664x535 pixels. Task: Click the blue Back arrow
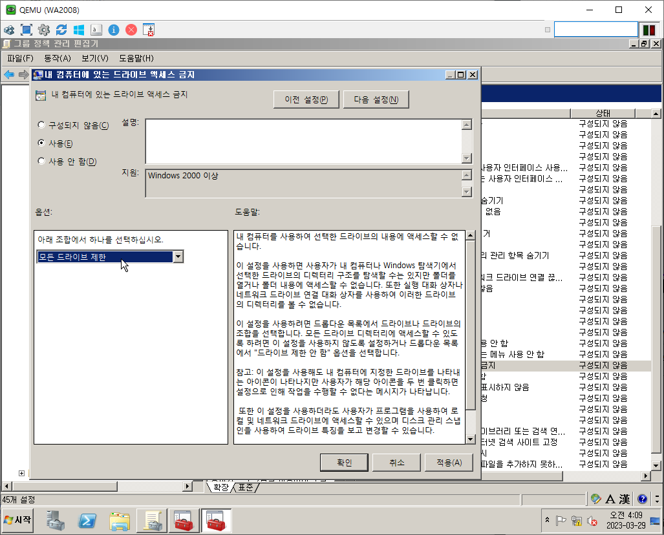coord(9,75)
